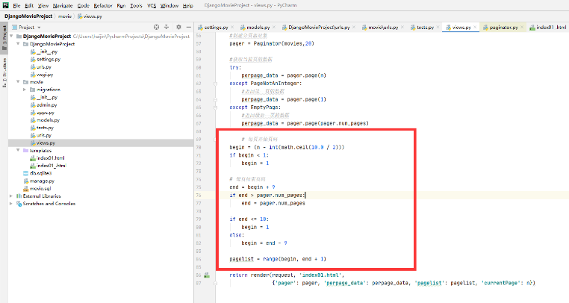Toggle the Structure tool window button
This screenshot has width=569, height=303.
pos(4,73)
